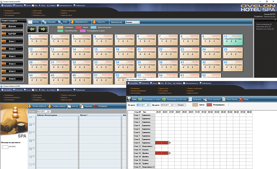This screenshot has height=169, width=277.
Task: Select ПАРТЕР floor in sidebar
Action: (12, 34)
